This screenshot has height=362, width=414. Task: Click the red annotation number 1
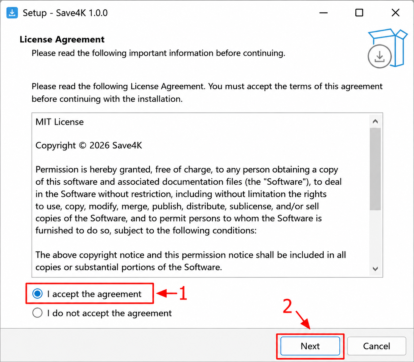point(183,293)
